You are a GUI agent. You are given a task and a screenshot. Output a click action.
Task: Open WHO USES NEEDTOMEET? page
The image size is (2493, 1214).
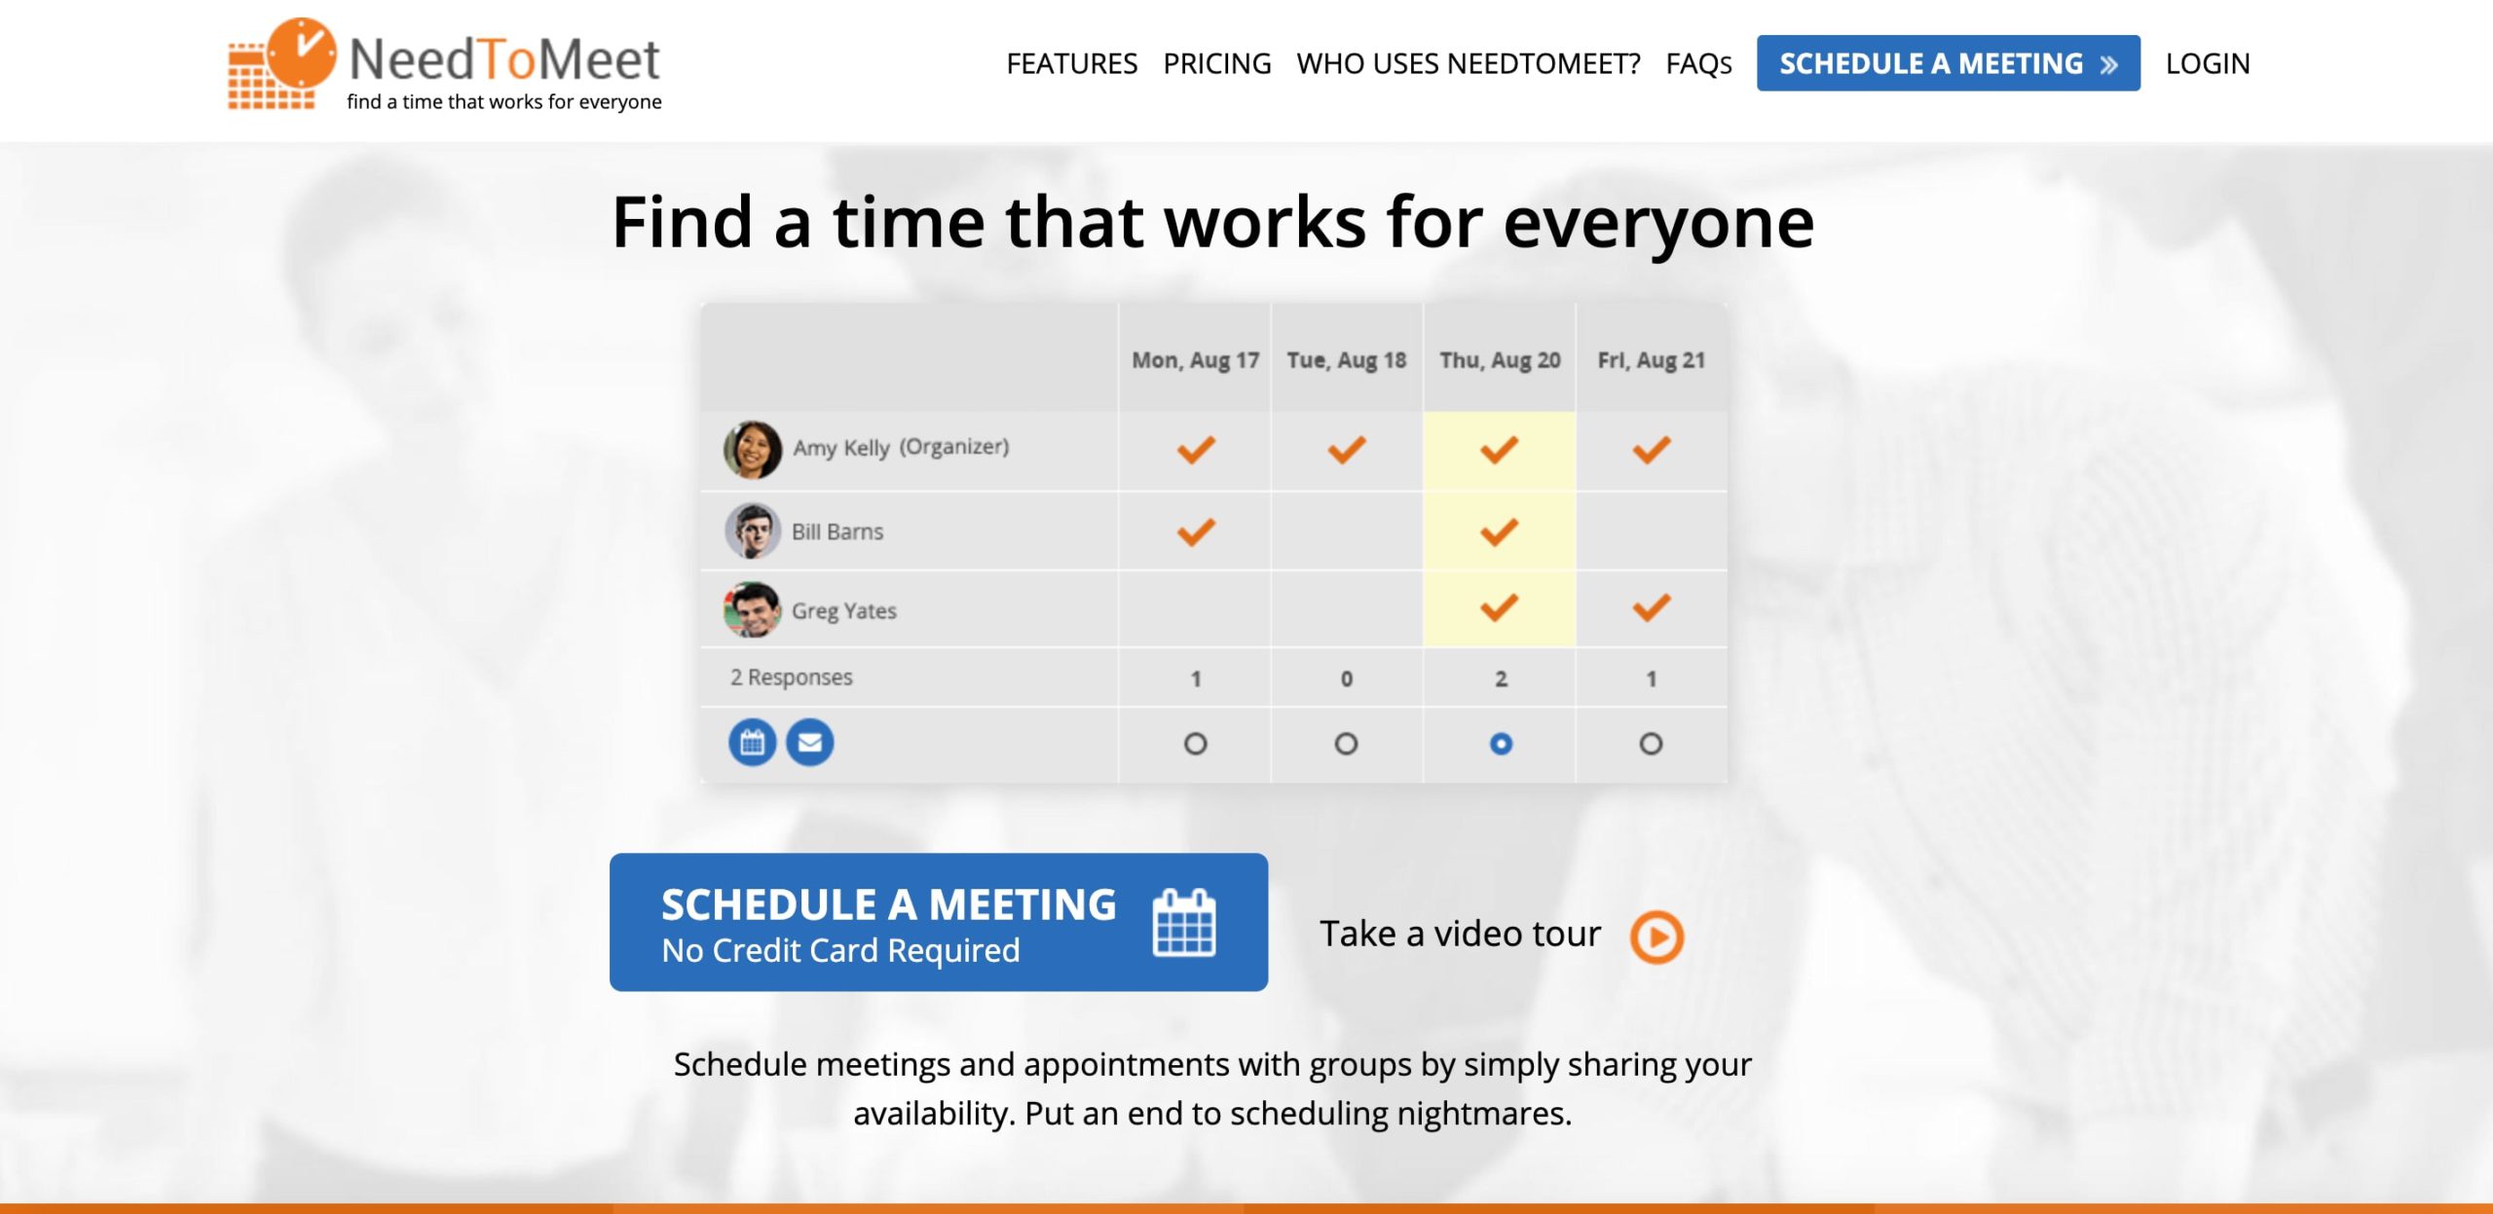point(1469,63)
